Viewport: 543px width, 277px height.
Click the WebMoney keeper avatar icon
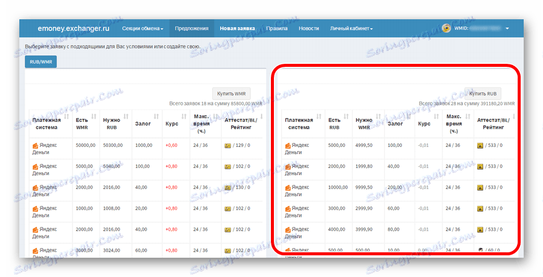[x=446, y=28]
